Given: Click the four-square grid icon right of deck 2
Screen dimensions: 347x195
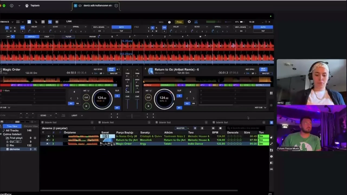Looking at the screenshot, I should click(x=271, y=93).
